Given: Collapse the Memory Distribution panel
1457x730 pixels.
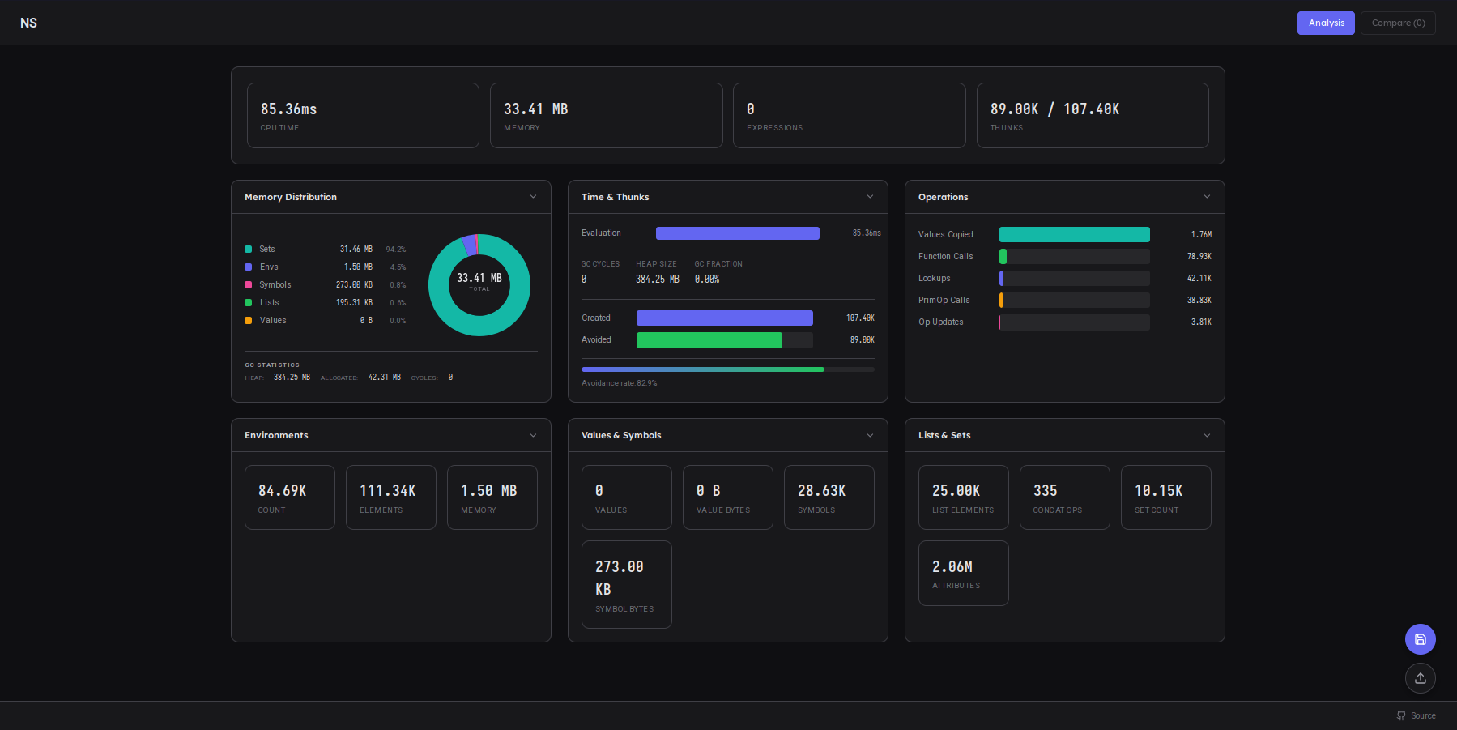Looking at the screenshot, I should tap(533, 197).
